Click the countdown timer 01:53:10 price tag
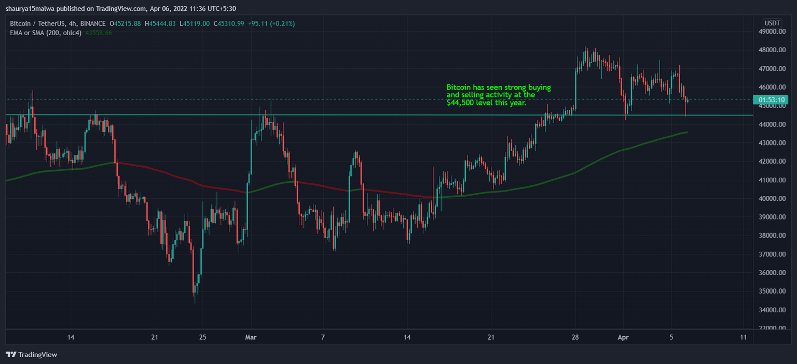The height and width of the screenshot is (364, 797). click(772, 100)
